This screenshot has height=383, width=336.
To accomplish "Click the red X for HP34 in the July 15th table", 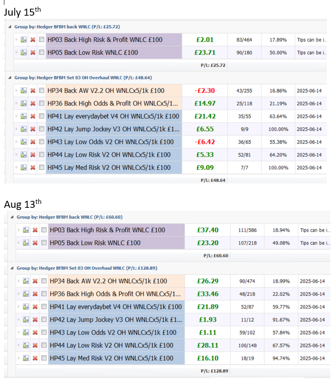I will pyautogui.click(x=33, y=91).
